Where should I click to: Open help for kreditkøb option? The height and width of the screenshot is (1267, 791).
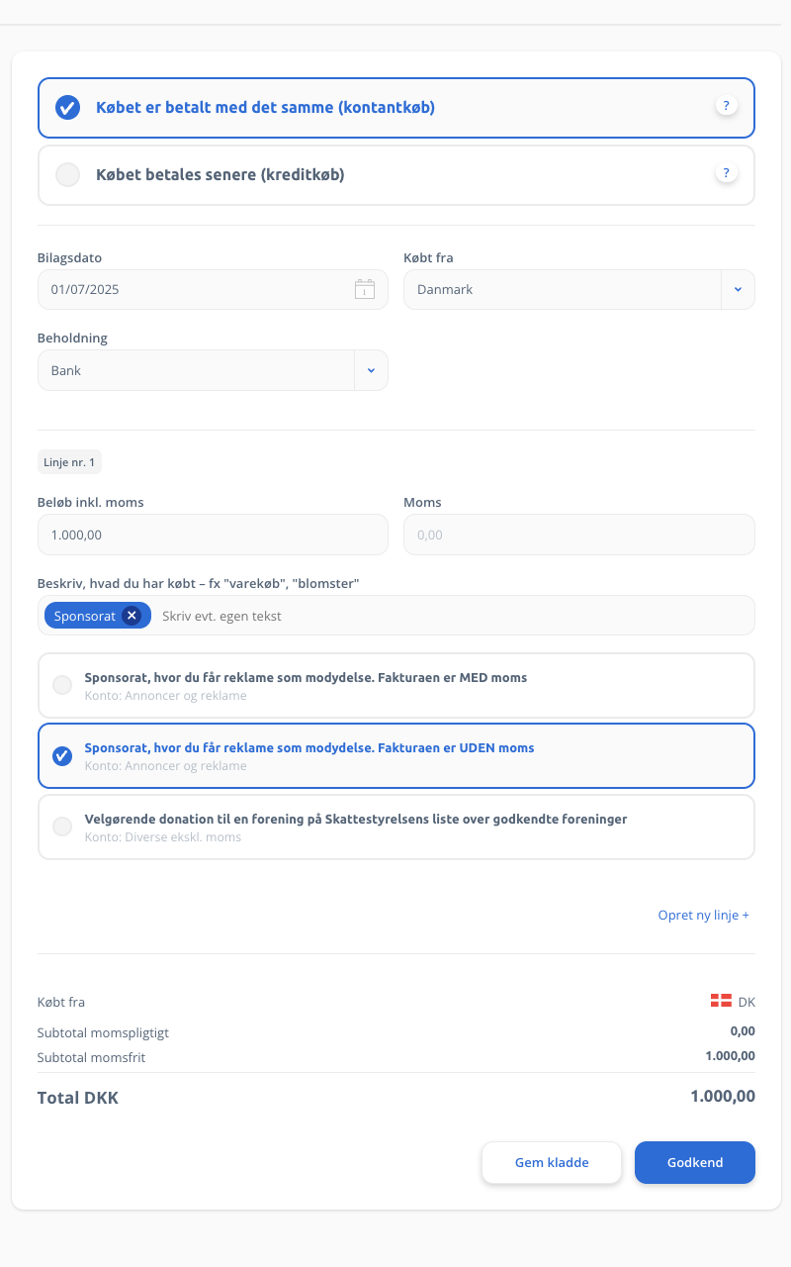(727, 173)
